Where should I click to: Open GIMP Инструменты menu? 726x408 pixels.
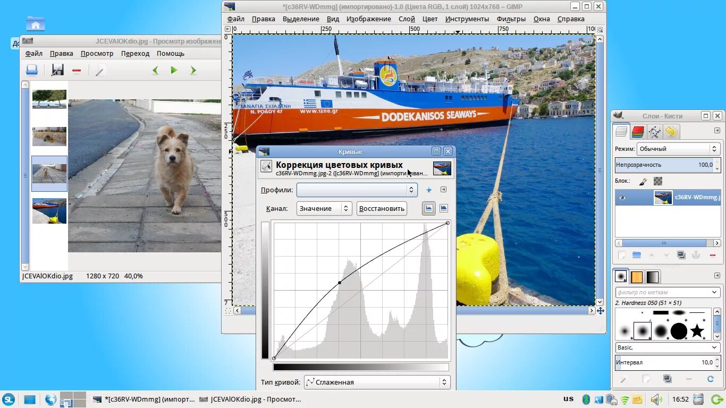click(x=467, y=19)
